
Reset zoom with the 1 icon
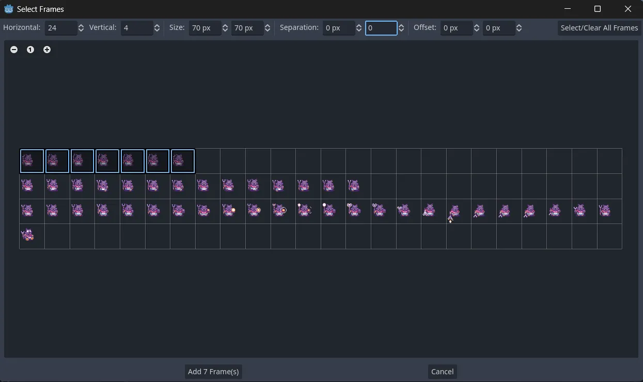tap(30, 50)
